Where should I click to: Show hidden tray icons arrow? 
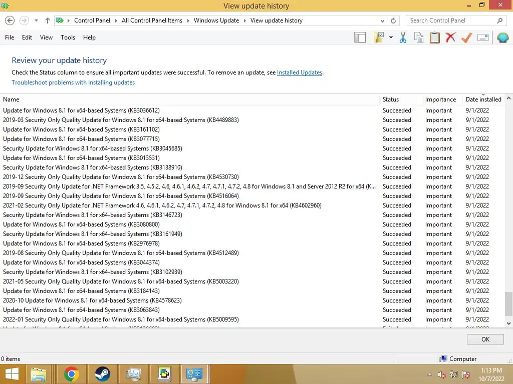pyautogui.click(x=429, y=375)
